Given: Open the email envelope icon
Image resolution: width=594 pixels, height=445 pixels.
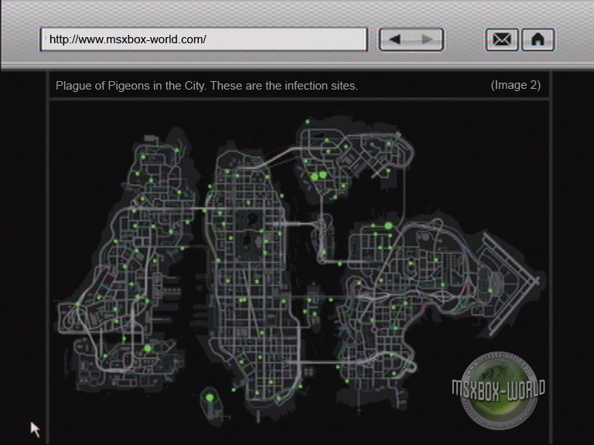Looking at the screenshot, I should 501,39.
